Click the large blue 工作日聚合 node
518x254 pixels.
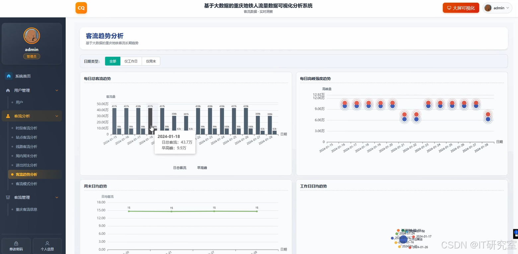pyautogui.click(x=403, y=239)
